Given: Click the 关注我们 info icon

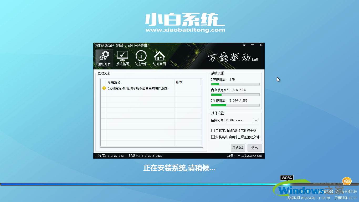Looking at the screenshot, I should [141, 58].
